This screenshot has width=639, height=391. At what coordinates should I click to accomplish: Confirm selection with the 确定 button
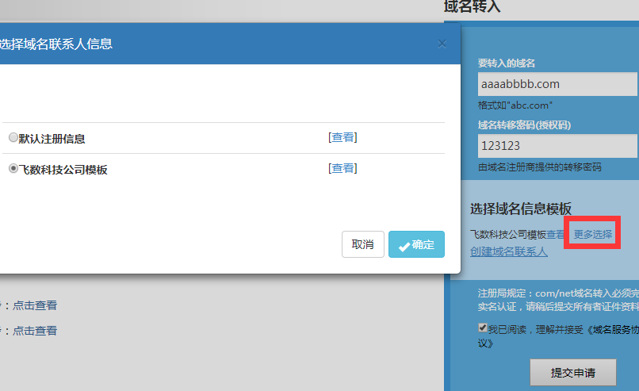pos(416,244)
